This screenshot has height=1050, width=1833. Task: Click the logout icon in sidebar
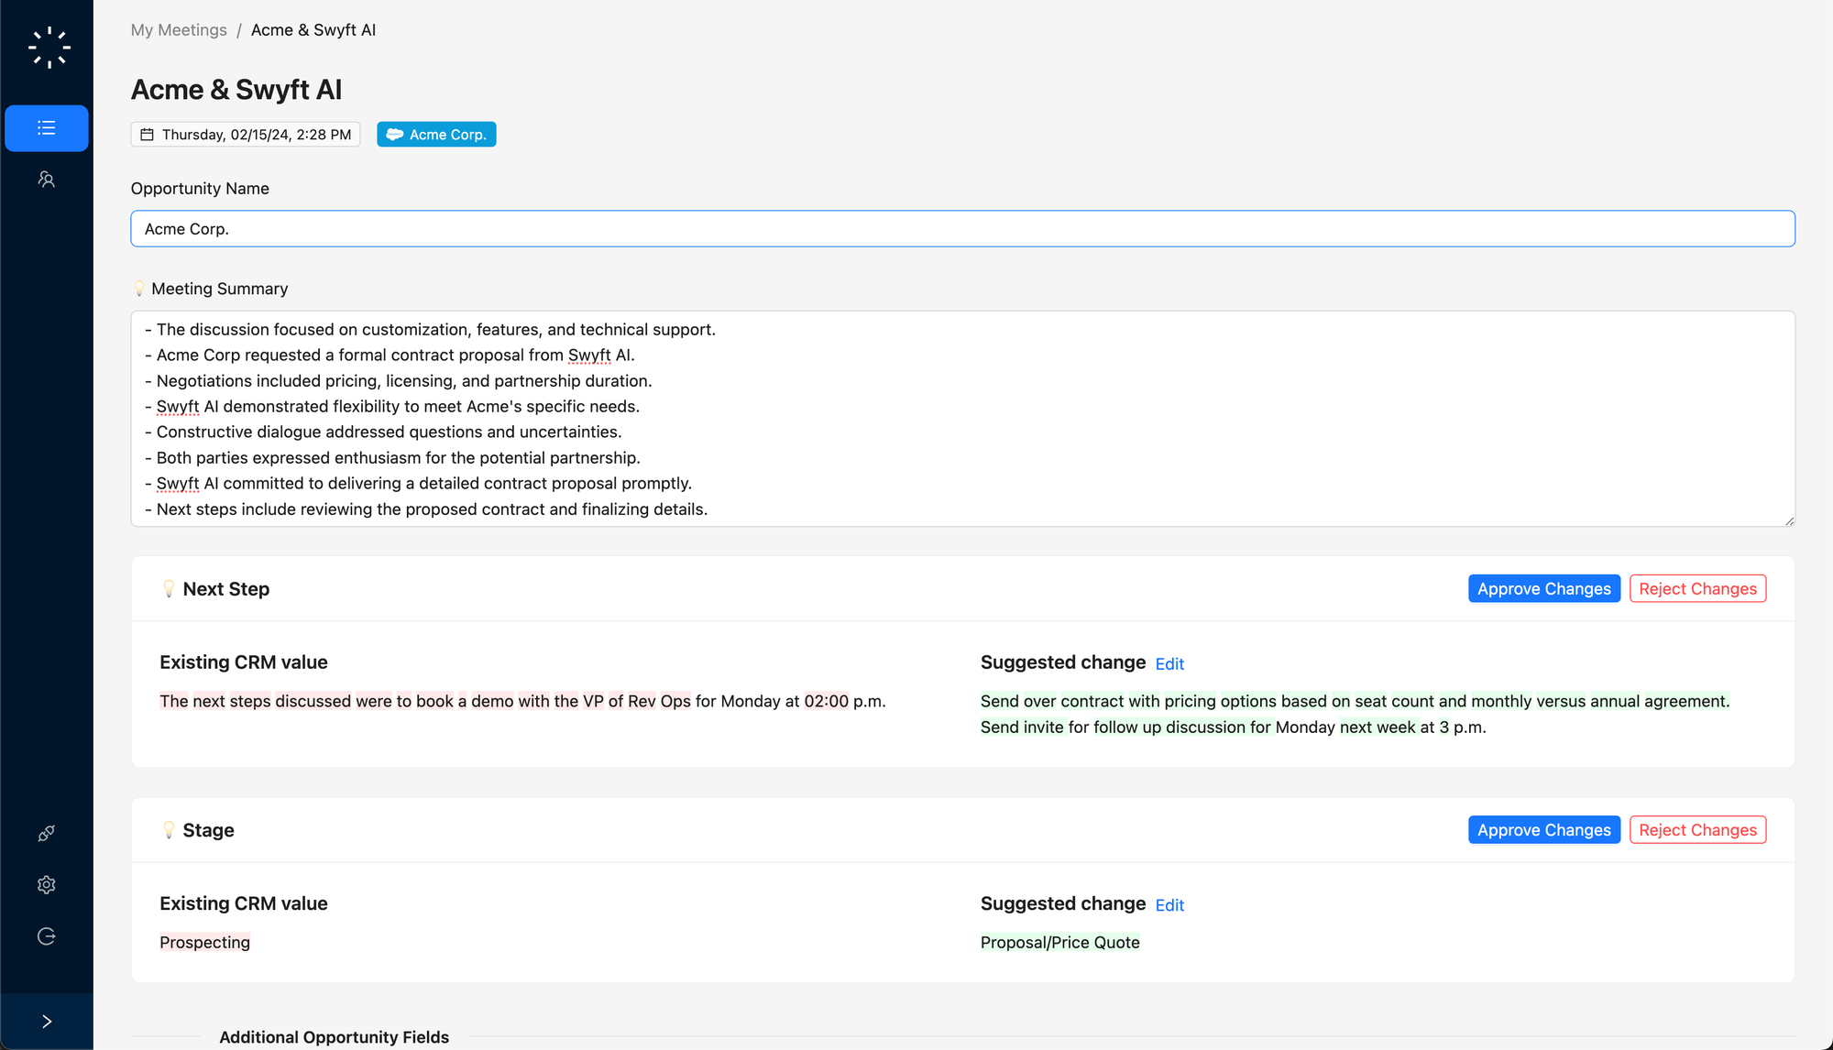coord(47,935)
